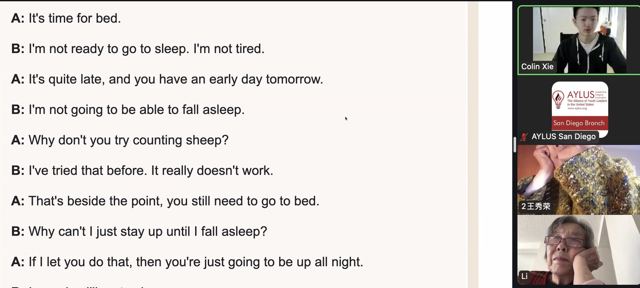Click the beige page margin strip
Screen dimensions: 640x288
(x=473, y=144)
